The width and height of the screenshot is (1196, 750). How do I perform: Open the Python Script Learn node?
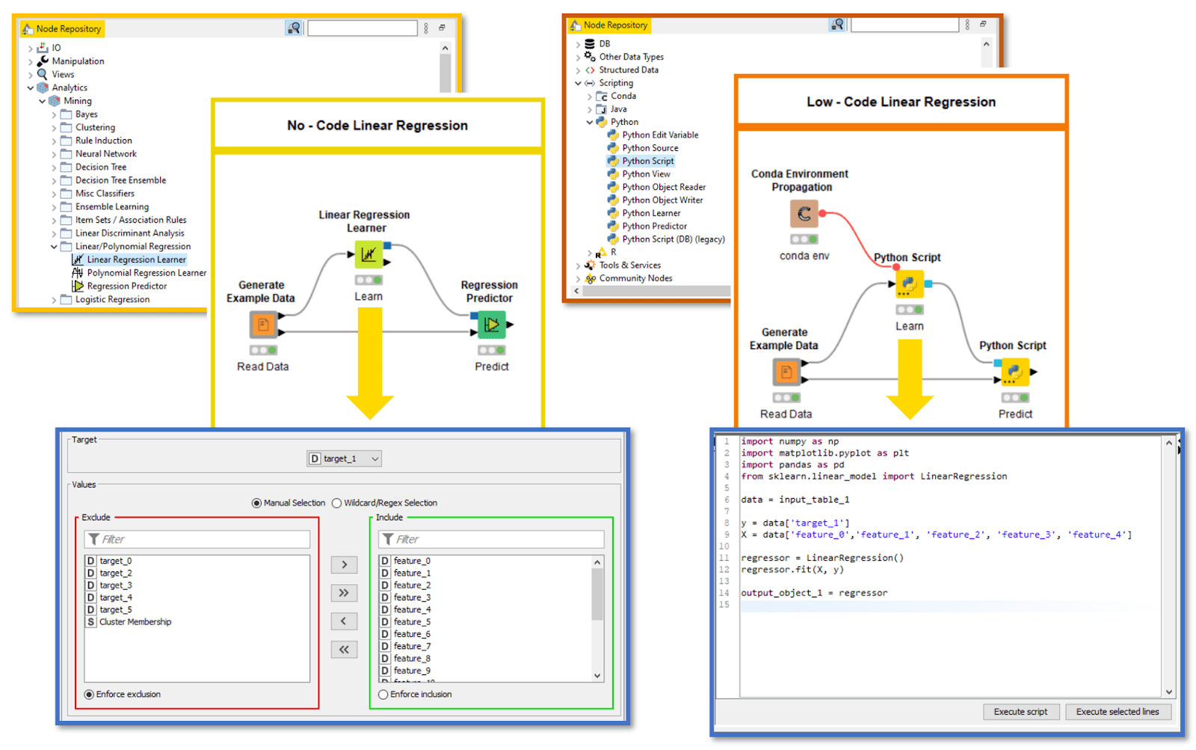point(909,284)
